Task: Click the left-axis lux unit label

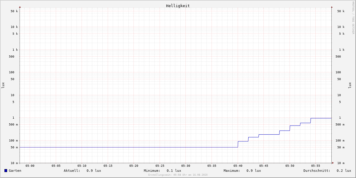Action: [x=3, y=85]
